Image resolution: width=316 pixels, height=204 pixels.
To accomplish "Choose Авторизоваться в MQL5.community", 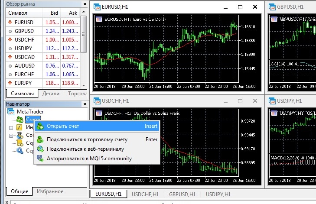I will (97, 159).
